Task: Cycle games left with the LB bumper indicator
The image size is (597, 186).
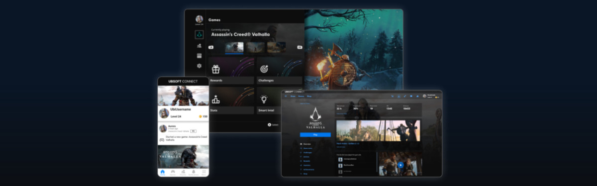Action: pyautogui.click(x=211, y=47)
